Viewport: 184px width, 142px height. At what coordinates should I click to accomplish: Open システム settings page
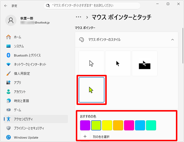click(36, 46)
